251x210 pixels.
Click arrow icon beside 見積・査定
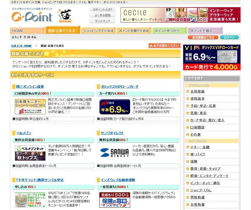click(x=187, y=113)
